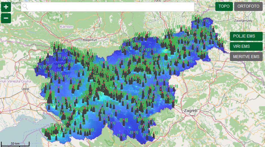Click the Udine city label

click(x=25, y=89)
